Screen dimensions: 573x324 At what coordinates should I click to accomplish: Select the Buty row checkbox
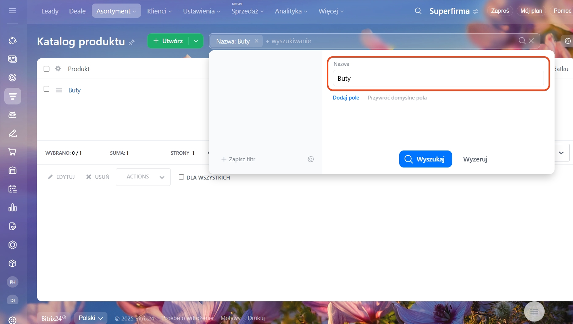(x=46, y=89)
